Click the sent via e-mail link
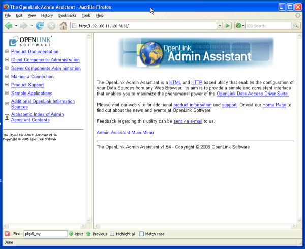 [188, 121]
